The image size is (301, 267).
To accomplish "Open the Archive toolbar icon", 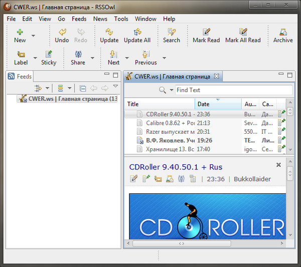I will 283,32.
